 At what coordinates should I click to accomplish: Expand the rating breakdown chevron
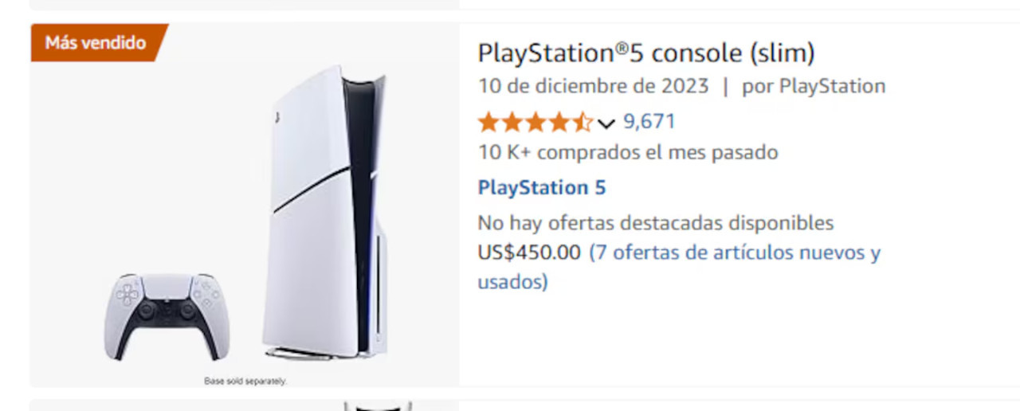(x=606, y=123)
